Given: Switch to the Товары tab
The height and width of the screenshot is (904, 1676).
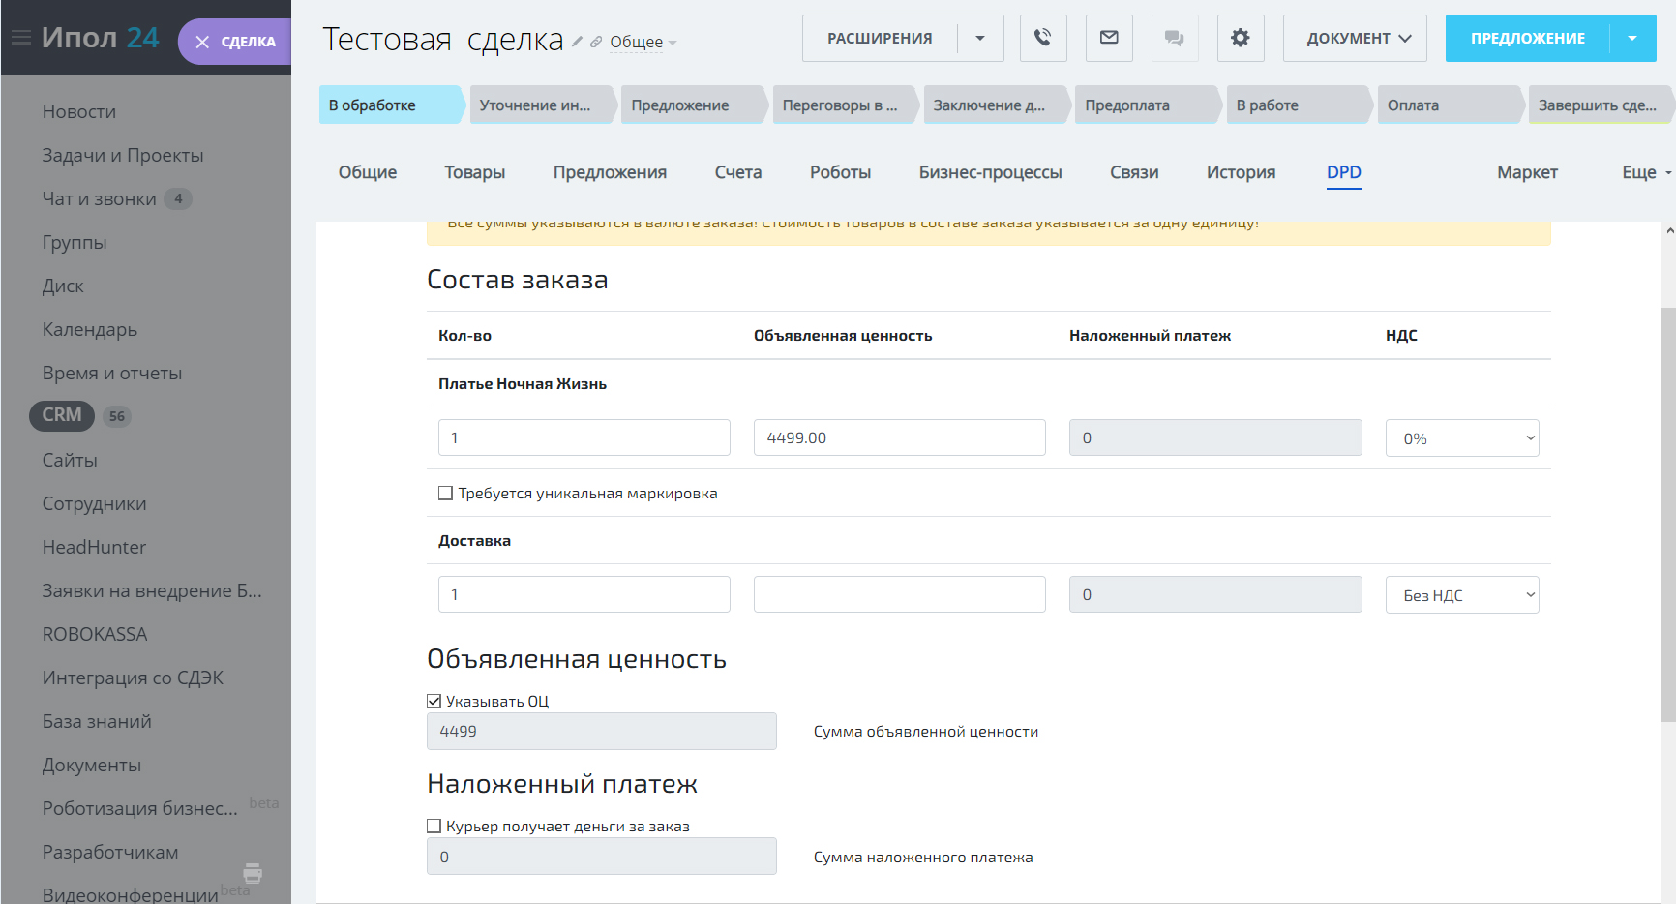Looking at the screenshot, I should click(x=474, y=172).
